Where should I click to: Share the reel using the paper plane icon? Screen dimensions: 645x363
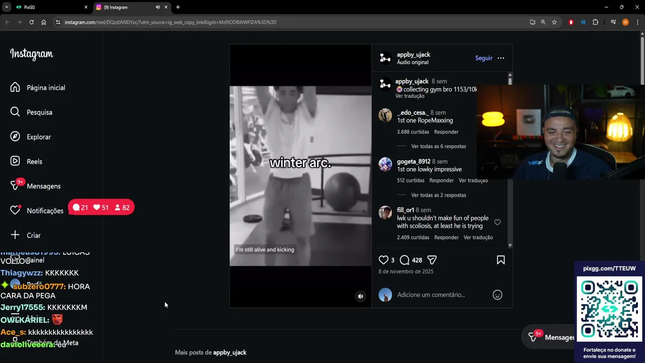pos(432,260)
